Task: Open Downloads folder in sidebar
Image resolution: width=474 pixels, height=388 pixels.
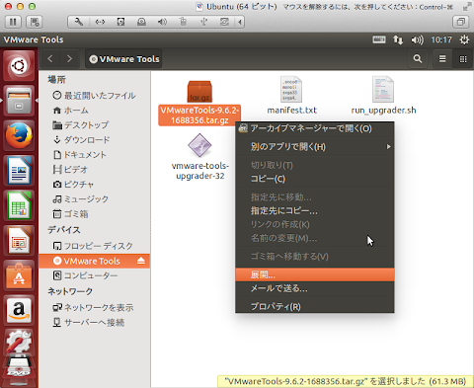Action: (94, 140)
